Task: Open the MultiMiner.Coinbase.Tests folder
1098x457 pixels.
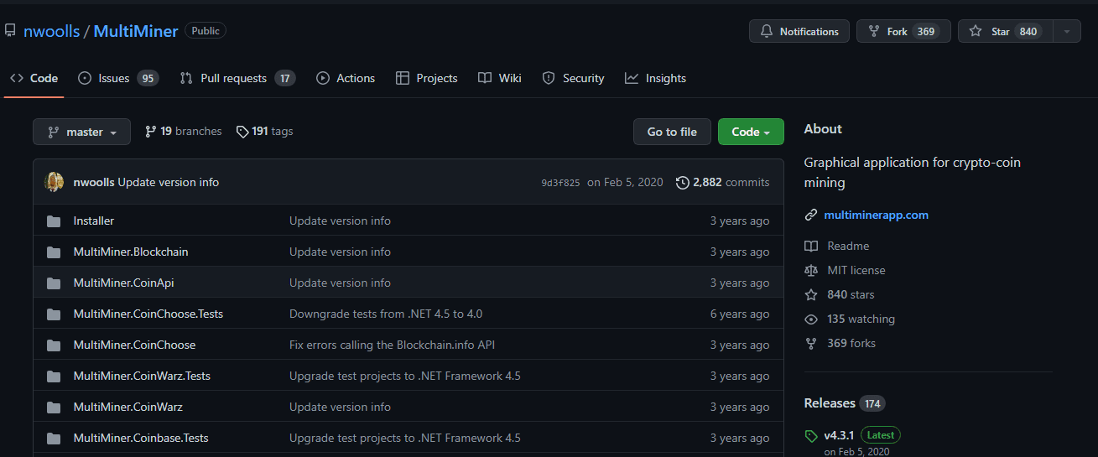Action: [x=141, y=439]
